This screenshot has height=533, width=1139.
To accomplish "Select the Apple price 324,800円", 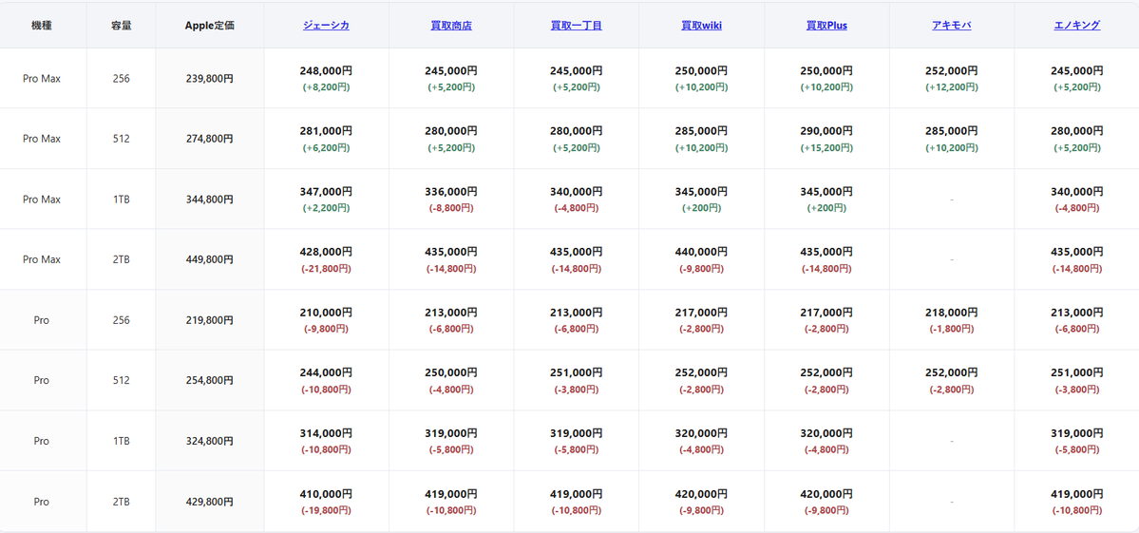I will (x=209, y=441).
